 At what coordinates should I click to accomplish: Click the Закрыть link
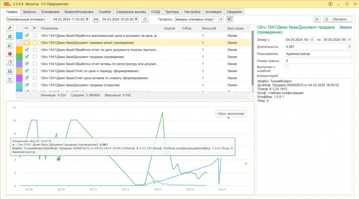[x=346, y=27]
